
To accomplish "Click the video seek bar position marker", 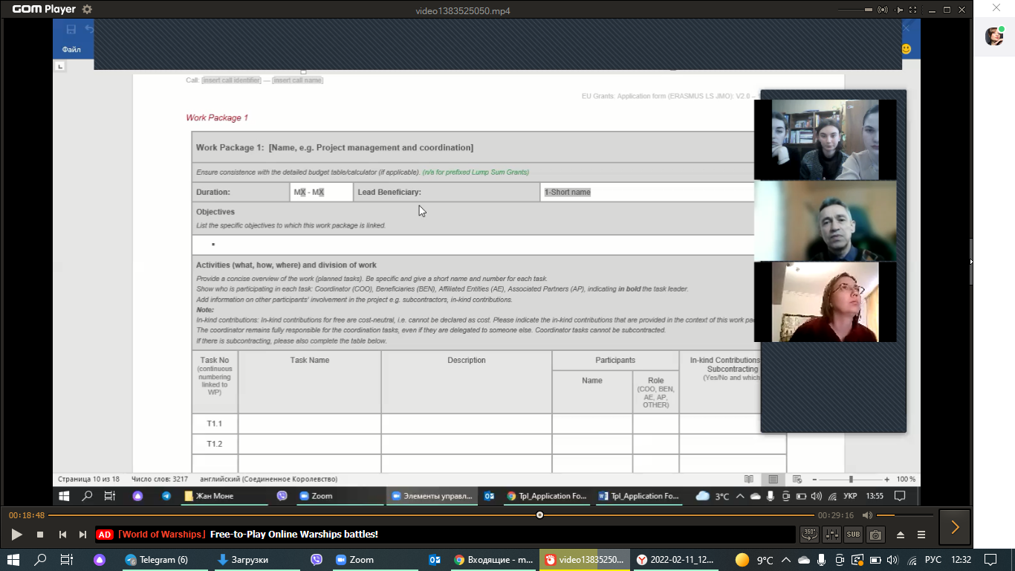I will click(x=539, y=515).
